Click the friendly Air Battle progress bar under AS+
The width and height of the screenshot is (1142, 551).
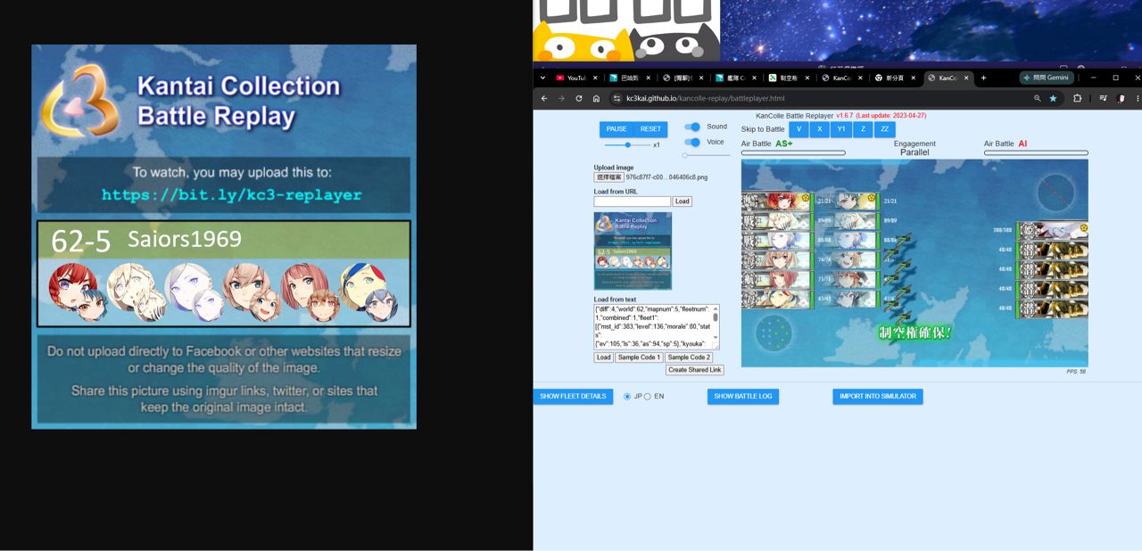(793, 153)
